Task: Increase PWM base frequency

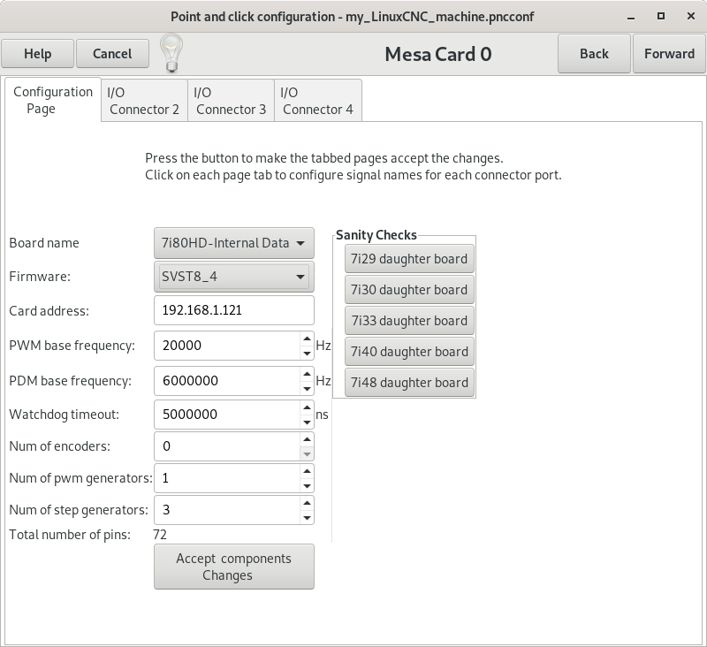Action: point(307,339)
